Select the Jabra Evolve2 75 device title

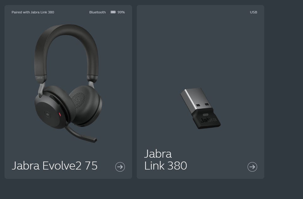pyautogui.click(x=55, y=166)
